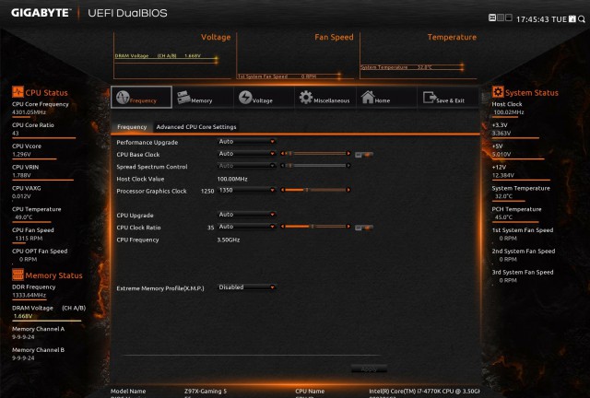Click the Spread Spectrum Control left arrow
The image size is (590, 398).
[x=282, y=166]
